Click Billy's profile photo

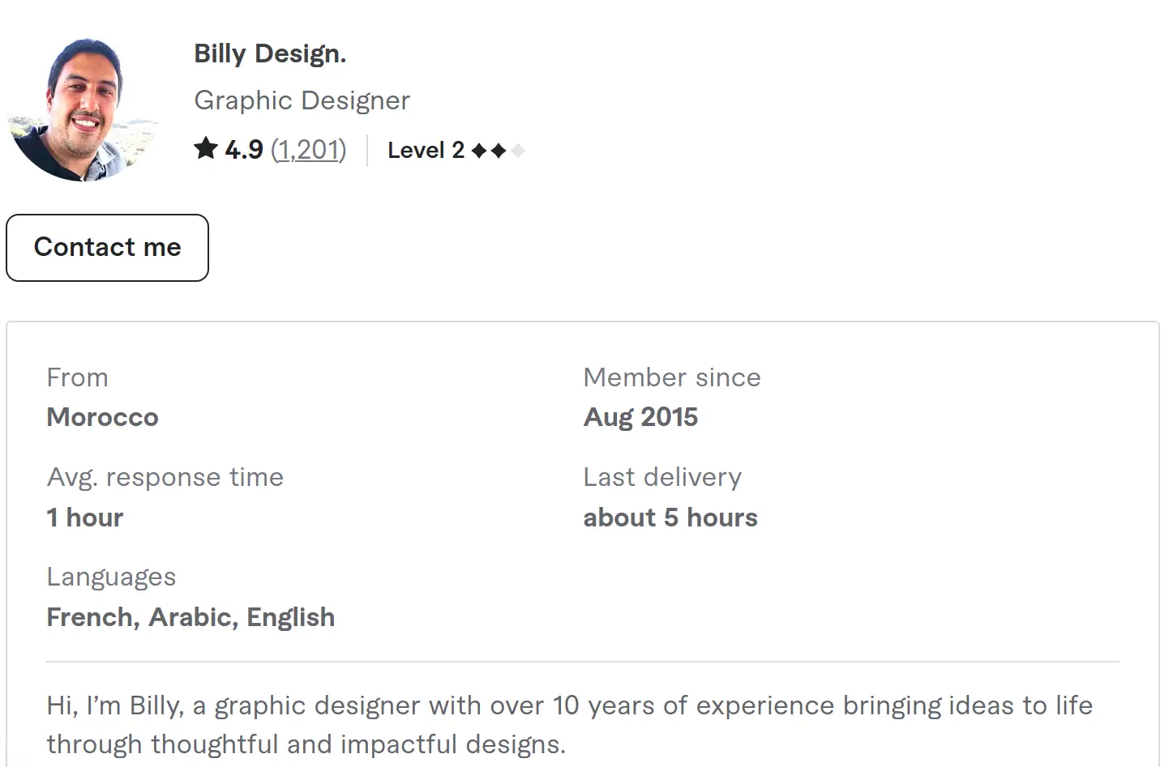point(82,108)
